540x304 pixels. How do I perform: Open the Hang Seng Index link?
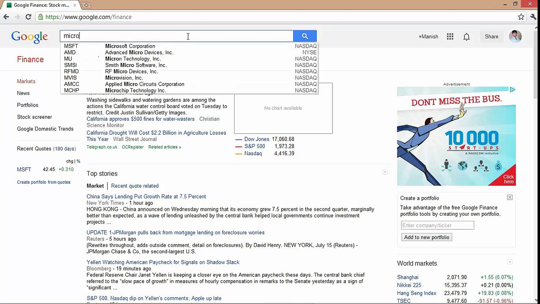[x=416, y=293]
